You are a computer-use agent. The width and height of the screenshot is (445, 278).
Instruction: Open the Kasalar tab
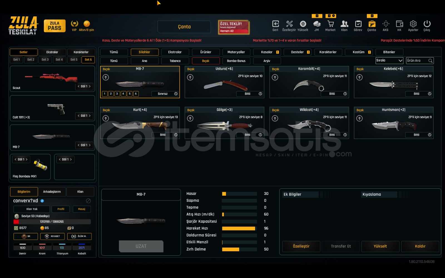267,52
